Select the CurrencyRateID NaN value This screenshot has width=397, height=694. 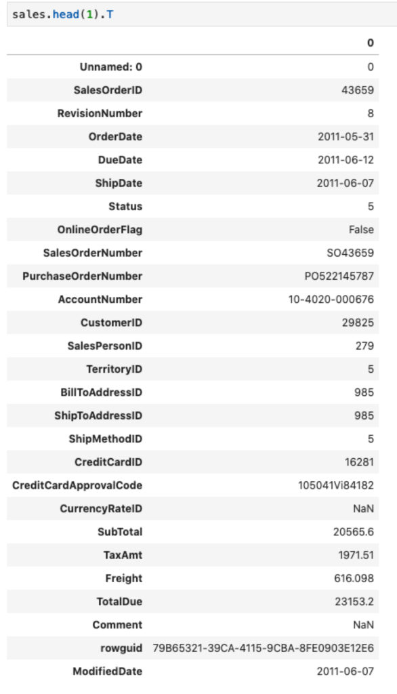363,508
